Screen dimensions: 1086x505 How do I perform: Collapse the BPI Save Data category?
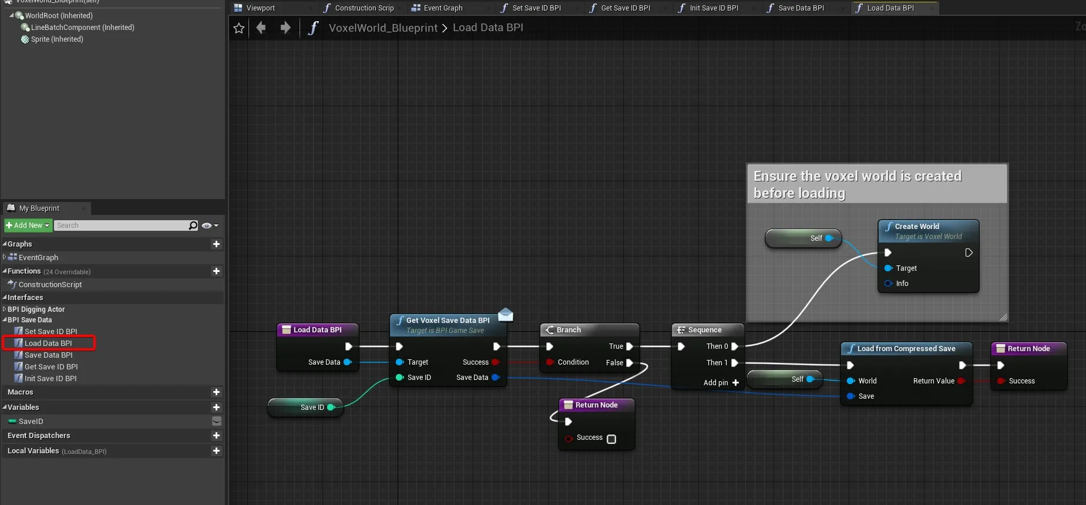click(x=5, y=320)
